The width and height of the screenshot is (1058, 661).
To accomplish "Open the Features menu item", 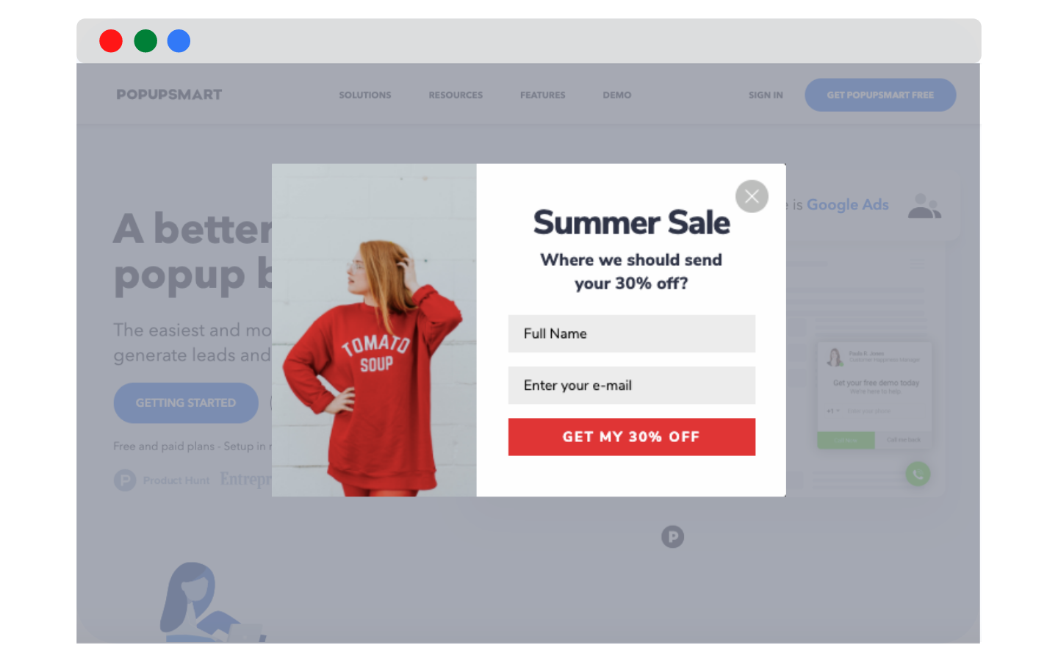I will coord(543,95).
